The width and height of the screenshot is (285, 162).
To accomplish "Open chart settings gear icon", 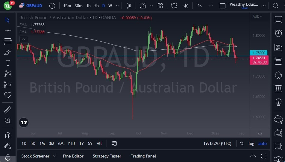I will pos(260,134).
